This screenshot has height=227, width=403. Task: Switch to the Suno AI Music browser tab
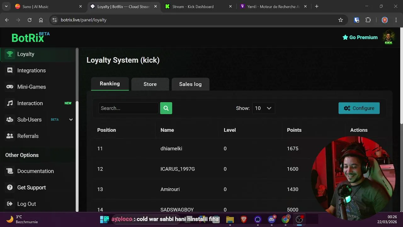(48, 6)
